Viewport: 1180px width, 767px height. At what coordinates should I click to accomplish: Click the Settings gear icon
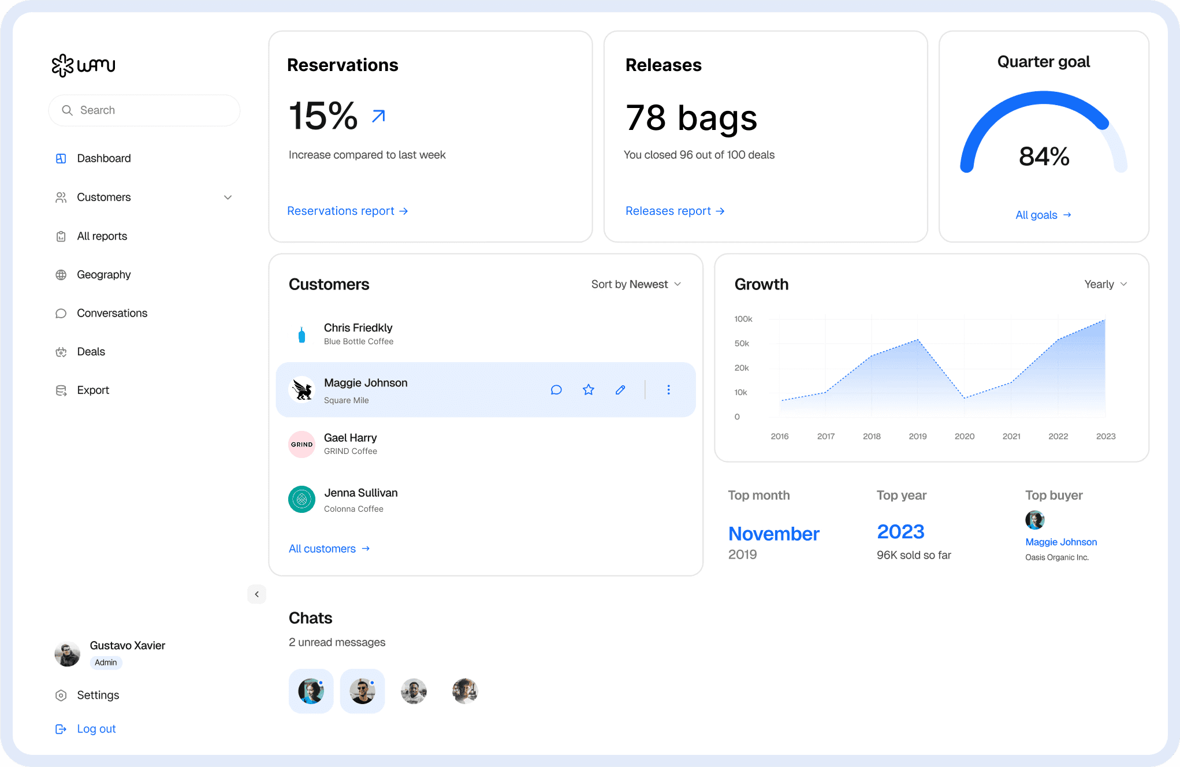pos(61,695)
